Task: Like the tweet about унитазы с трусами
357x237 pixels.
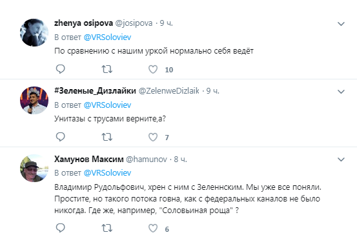Action: point(153,137)
